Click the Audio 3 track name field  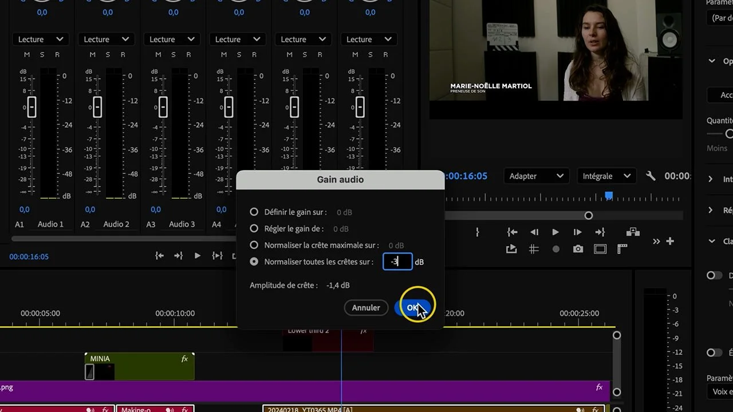click(182, 224)
